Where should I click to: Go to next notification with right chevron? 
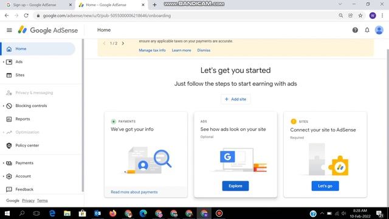pyautogui.click(x=123, y=43)
